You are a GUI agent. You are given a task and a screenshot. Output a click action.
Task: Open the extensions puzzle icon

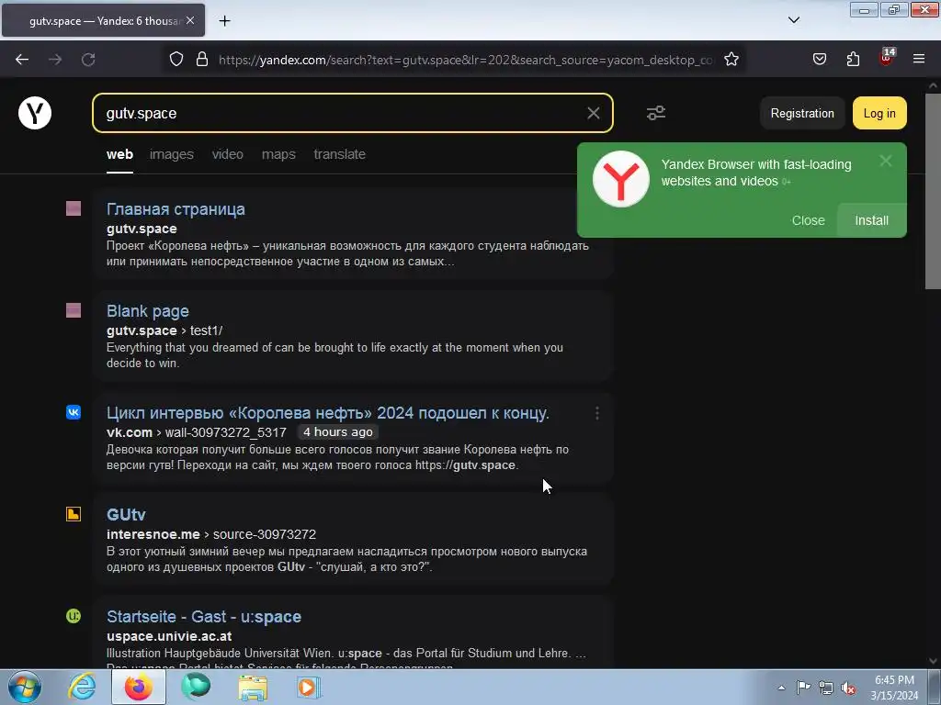pyautogui.click(x=853, y=60)
